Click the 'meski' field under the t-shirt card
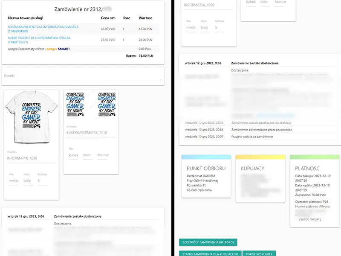 [x=14, y=180]
